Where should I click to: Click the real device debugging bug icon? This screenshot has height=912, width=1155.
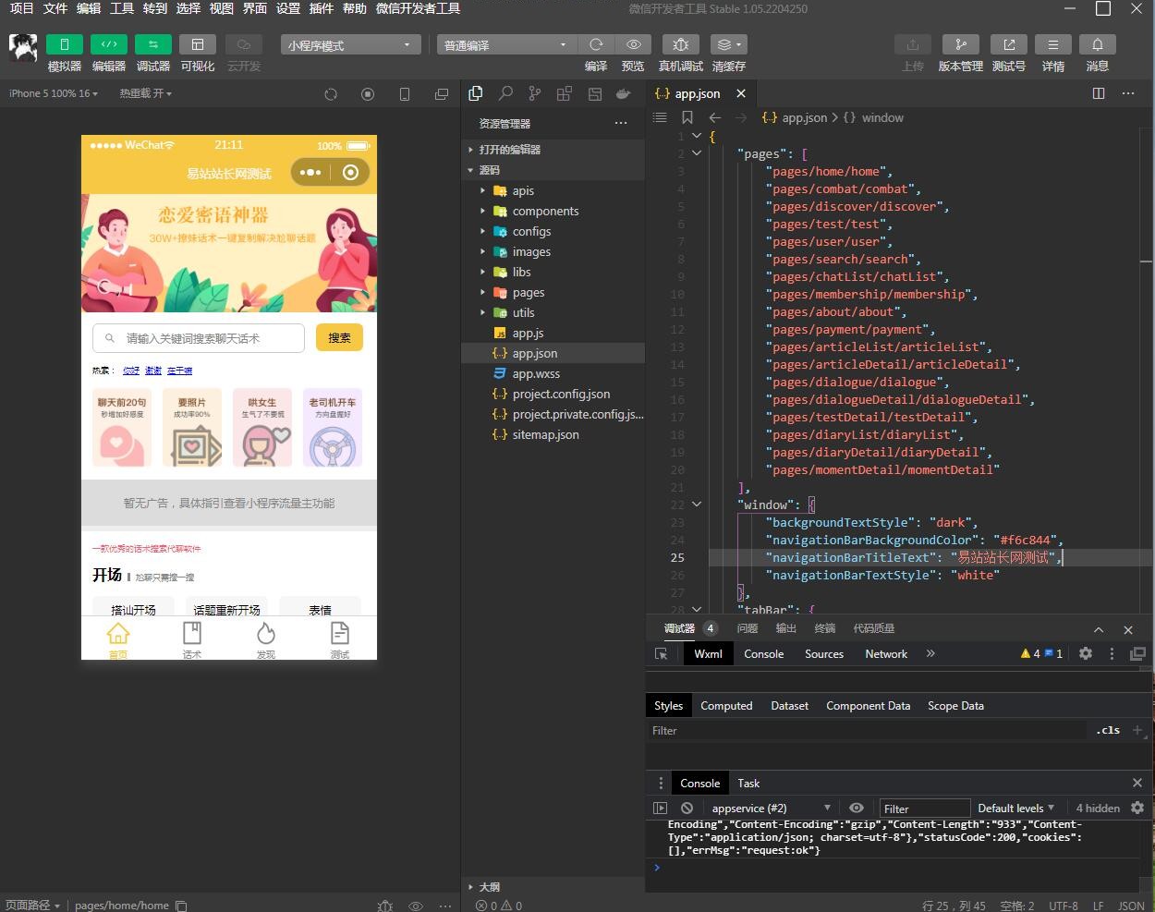pyautogui.click(x=681, y=44)
